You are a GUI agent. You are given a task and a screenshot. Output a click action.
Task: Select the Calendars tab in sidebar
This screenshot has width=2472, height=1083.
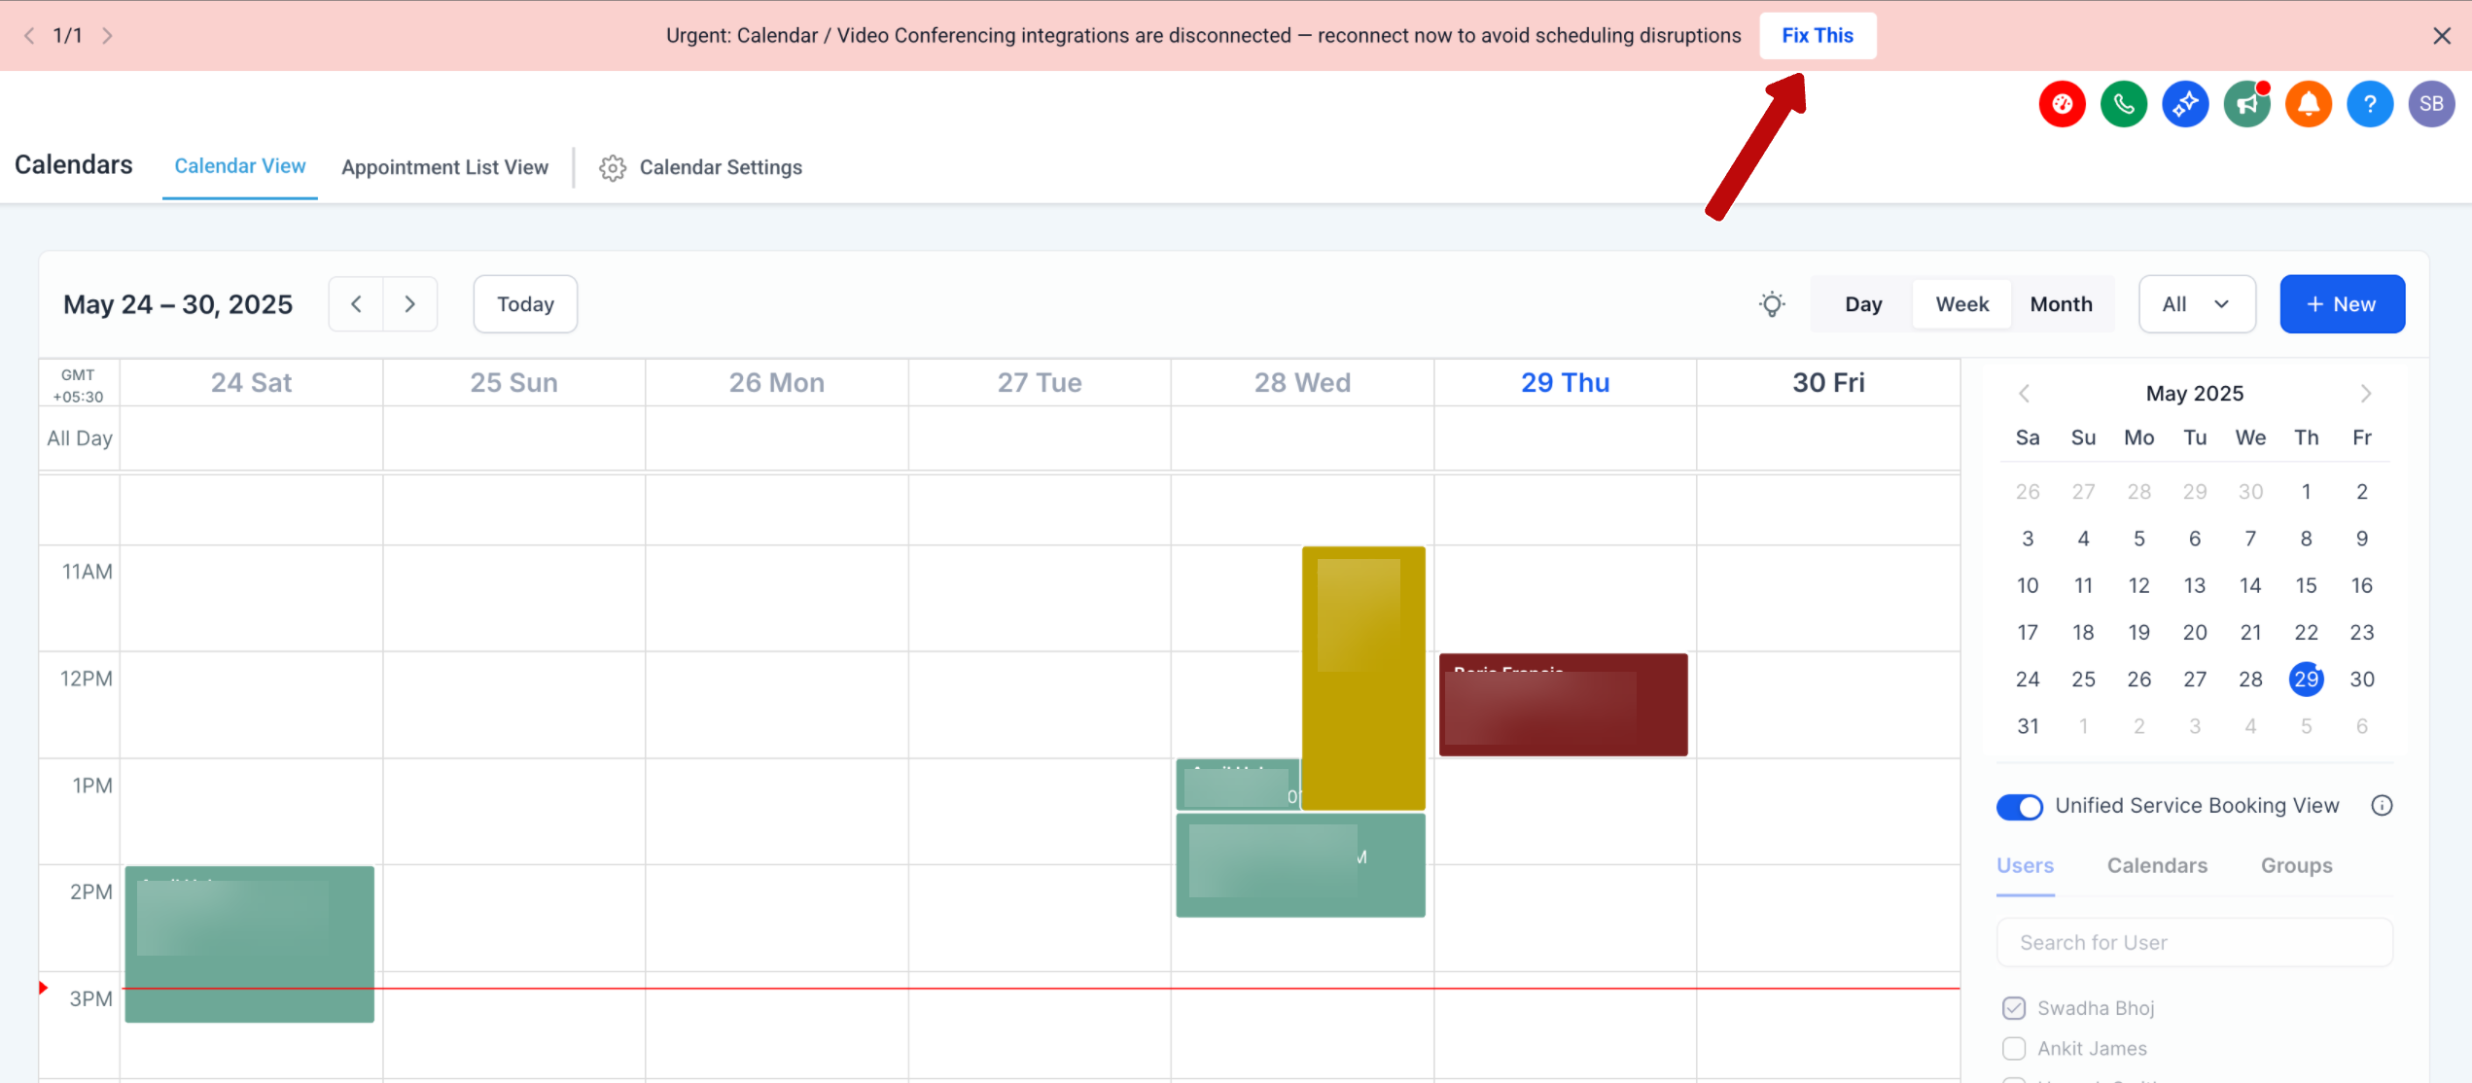click(2156, 865)
